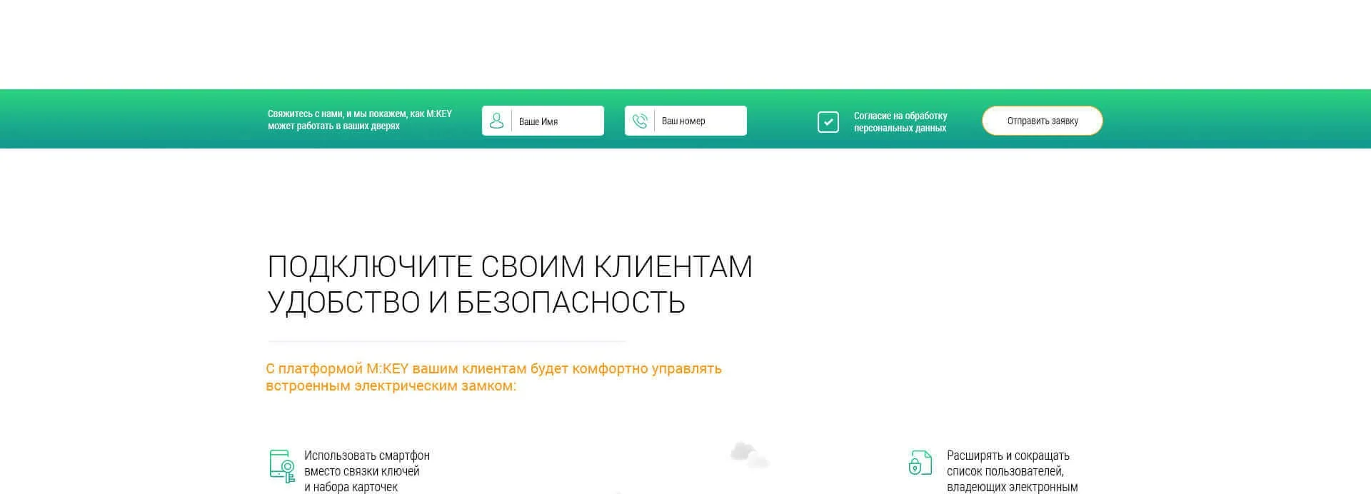Click 'Согласие на обработку персональных данных' text

[x=900, y=122]
